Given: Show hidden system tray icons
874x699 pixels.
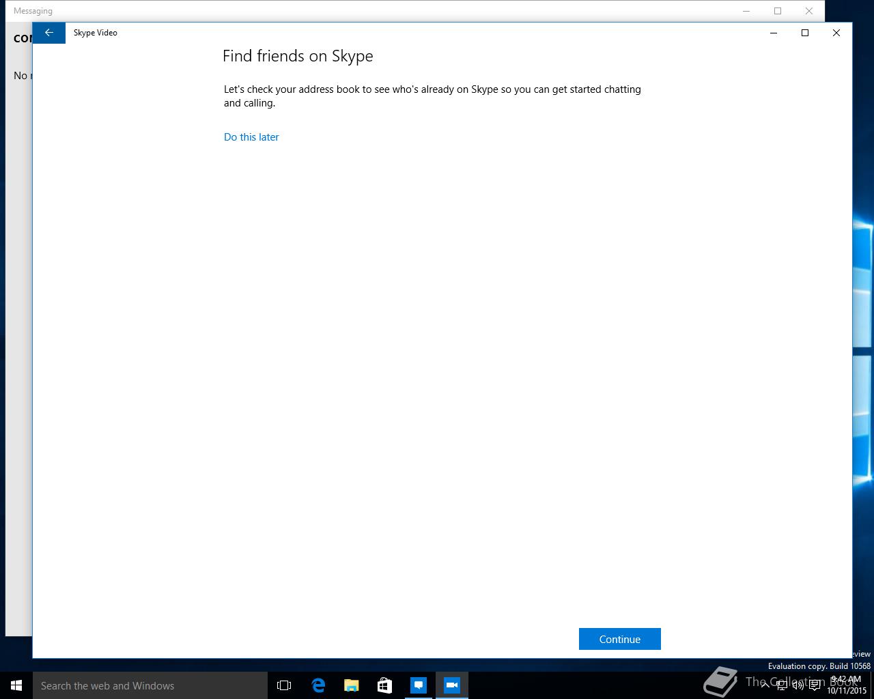Looking at the screenshot, I should [x=765, y=685].
